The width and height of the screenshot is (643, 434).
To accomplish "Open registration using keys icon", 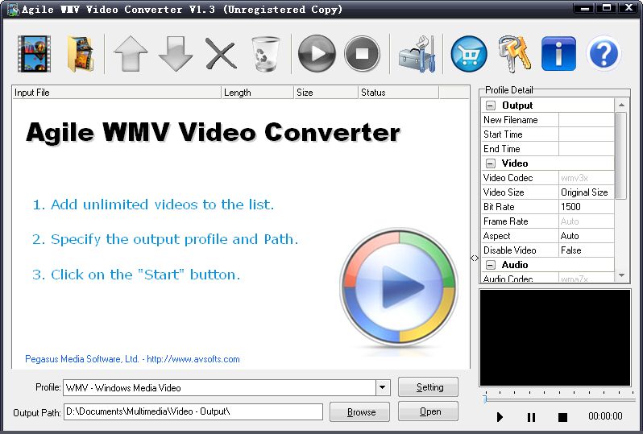I will coord(514,54).
